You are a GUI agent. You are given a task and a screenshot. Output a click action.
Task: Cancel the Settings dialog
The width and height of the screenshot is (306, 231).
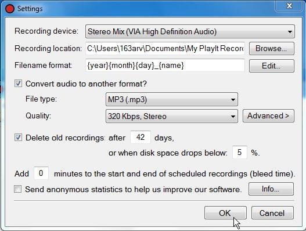[x=272, y=213]
